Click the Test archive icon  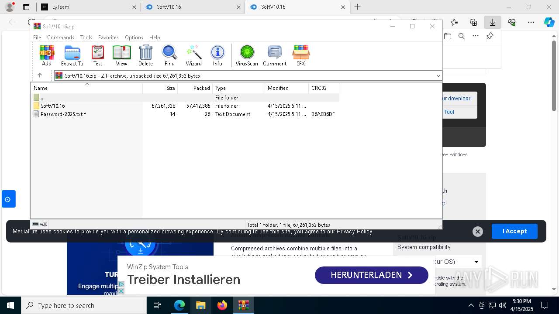pos(98,55)
